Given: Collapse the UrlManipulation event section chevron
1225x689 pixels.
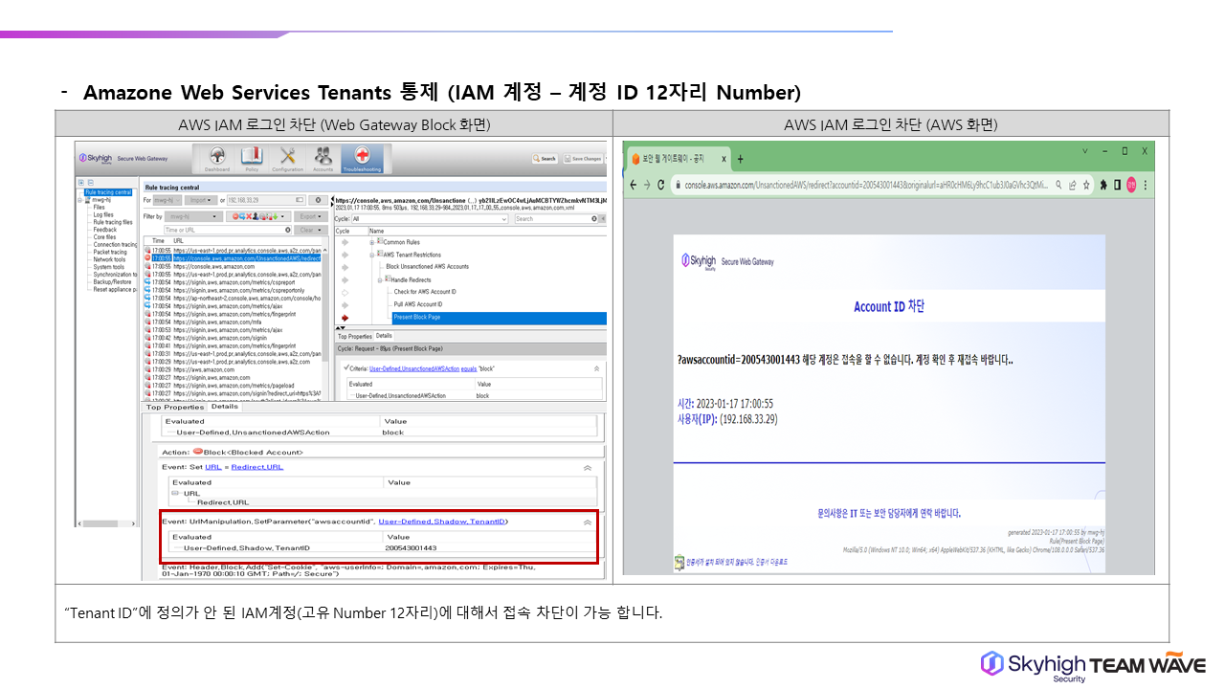Looking at the screenshot, I should tap(588, 522).
